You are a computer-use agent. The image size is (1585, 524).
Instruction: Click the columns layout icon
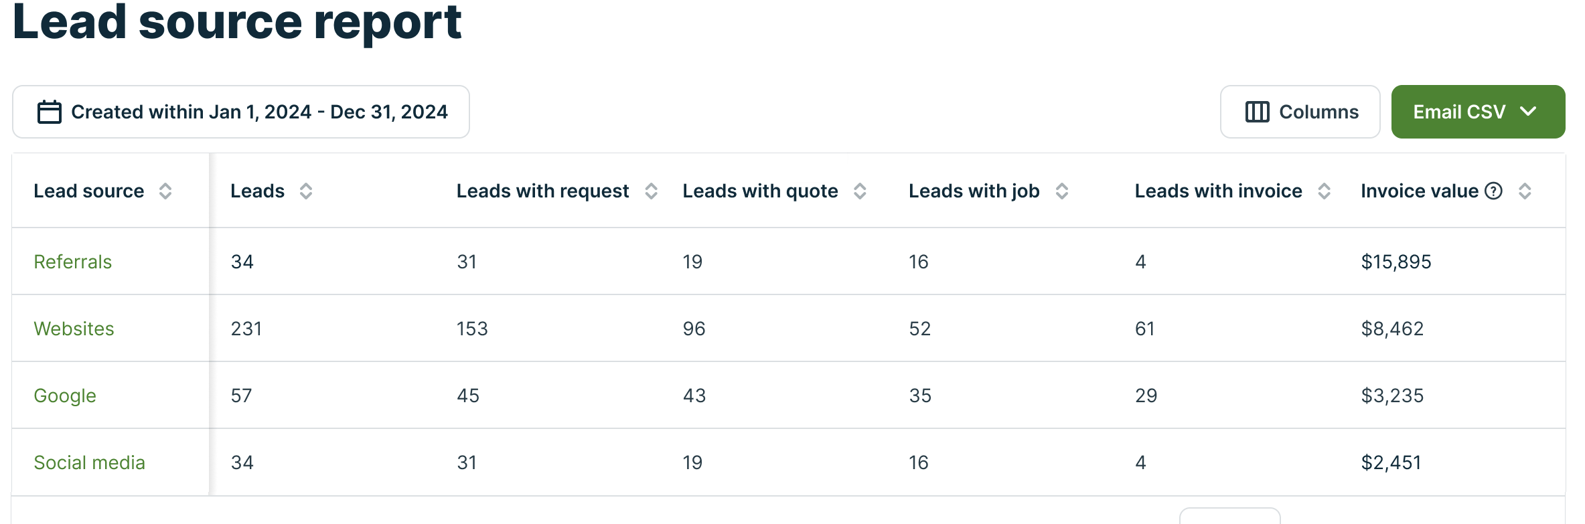pyautogui.click(x=1257, y=112)
